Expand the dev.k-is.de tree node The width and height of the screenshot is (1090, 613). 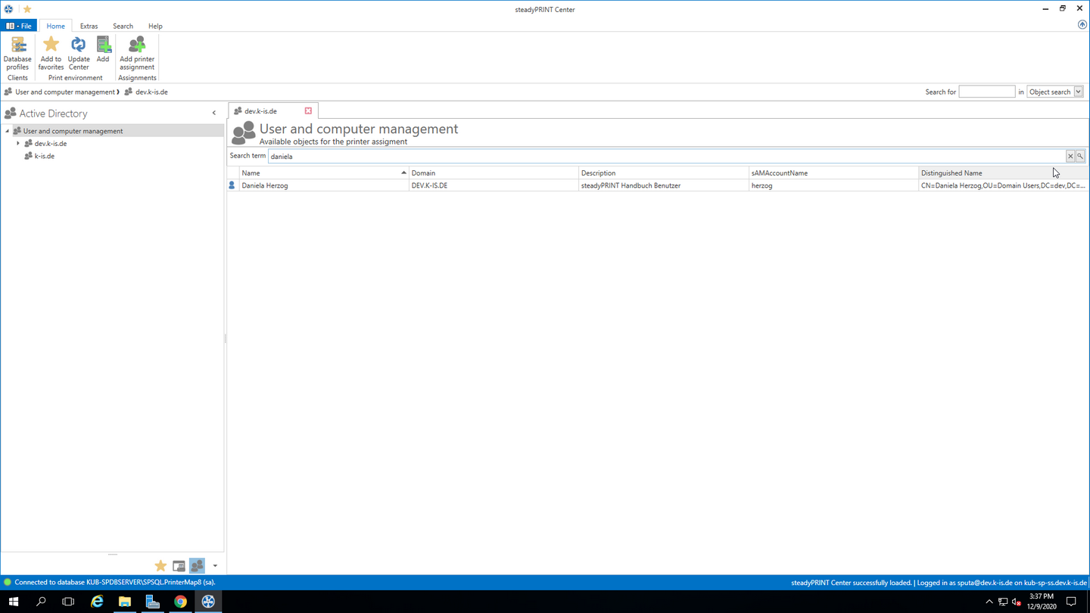pyautogui.click(x=18, y=143)
